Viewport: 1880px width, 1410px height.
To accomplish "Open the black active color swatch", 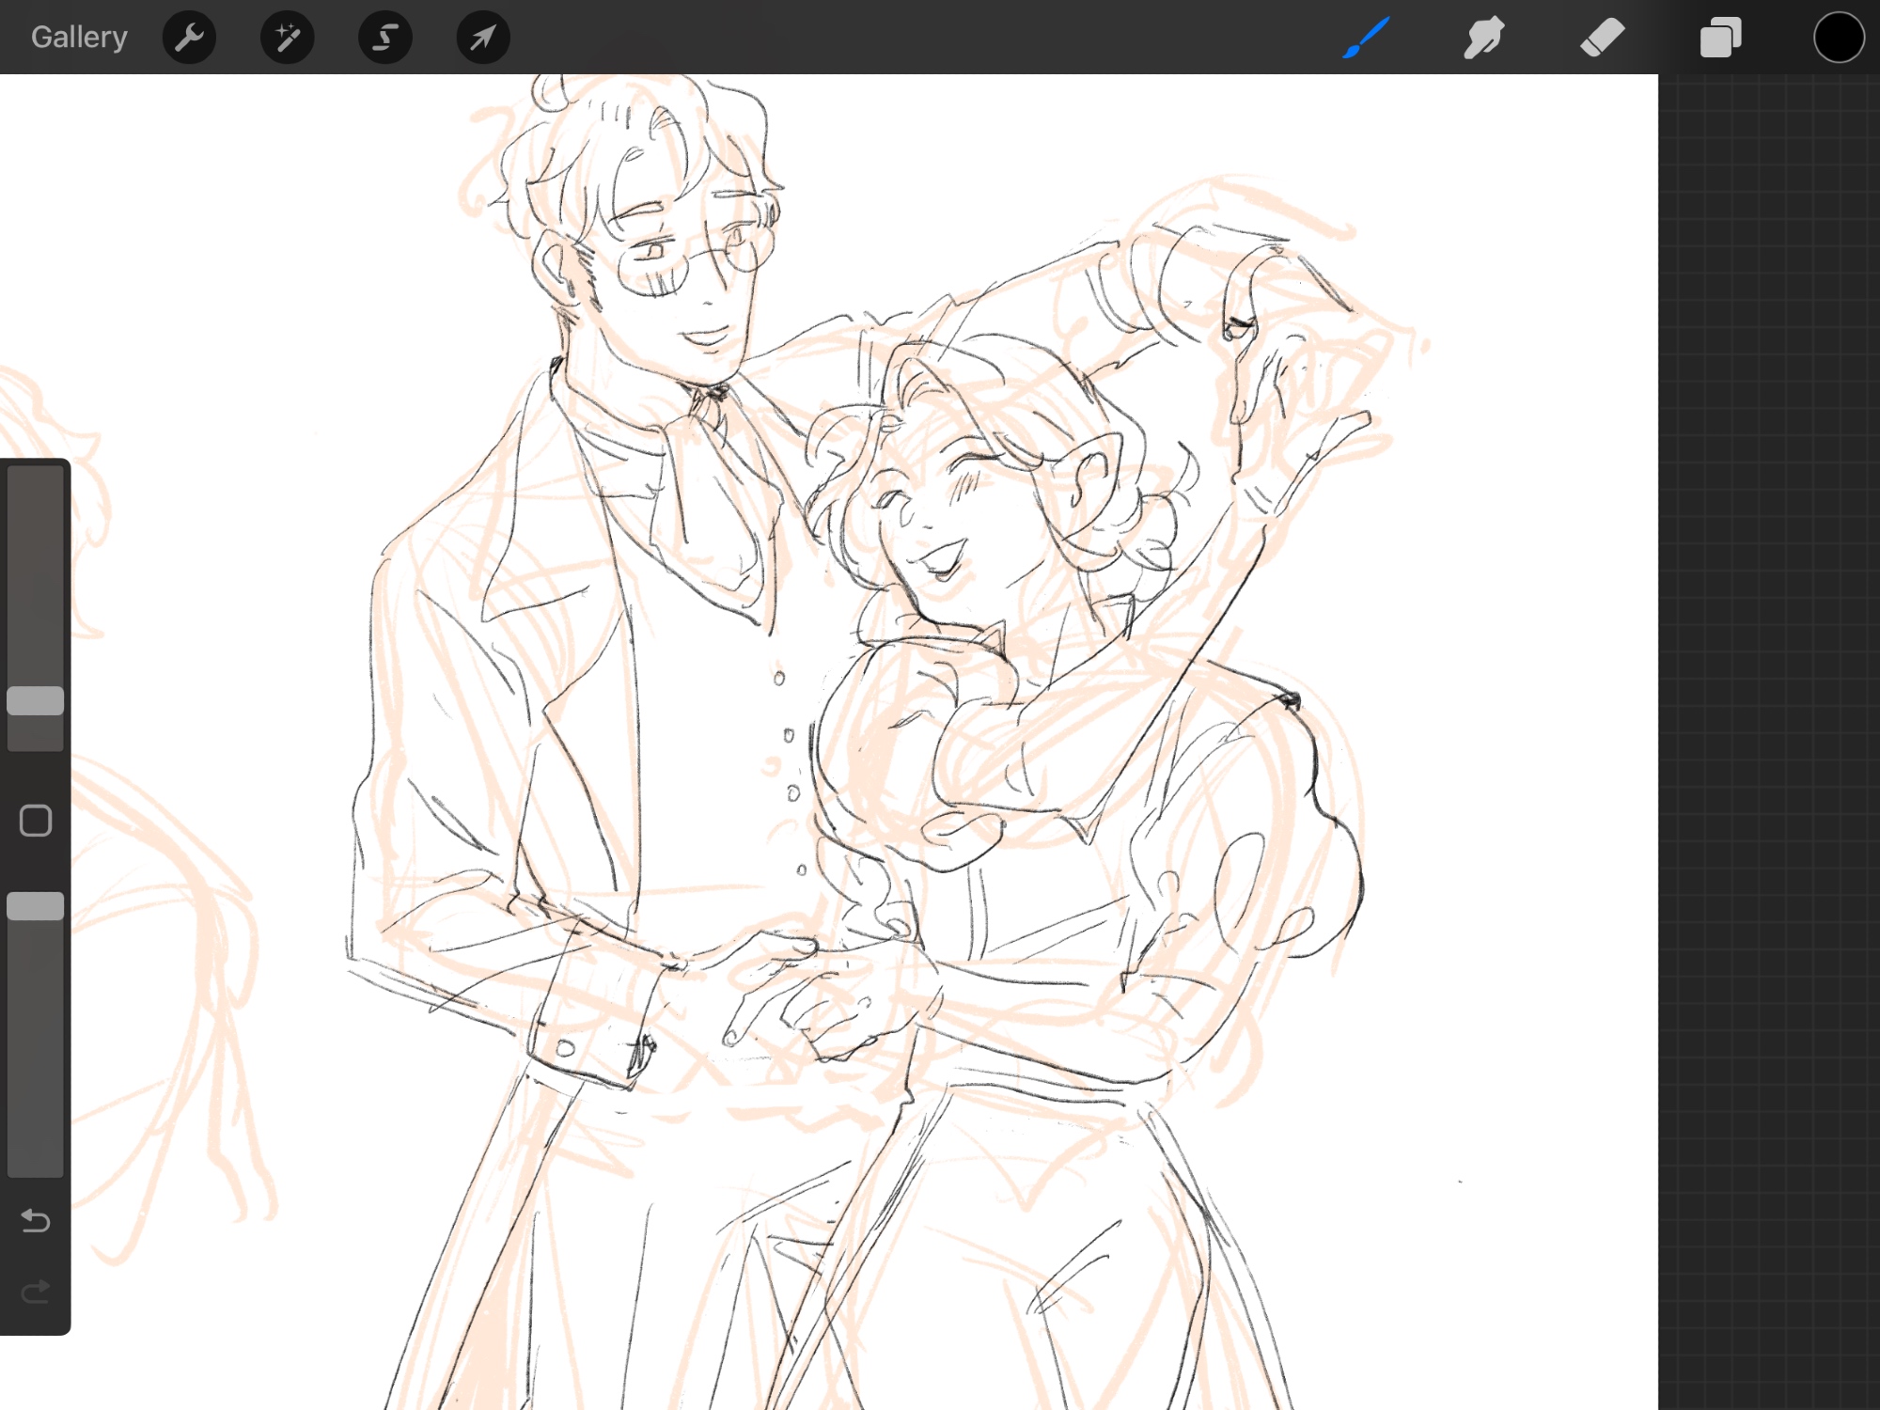I will pyautogui.click(x=1839, y=38).
